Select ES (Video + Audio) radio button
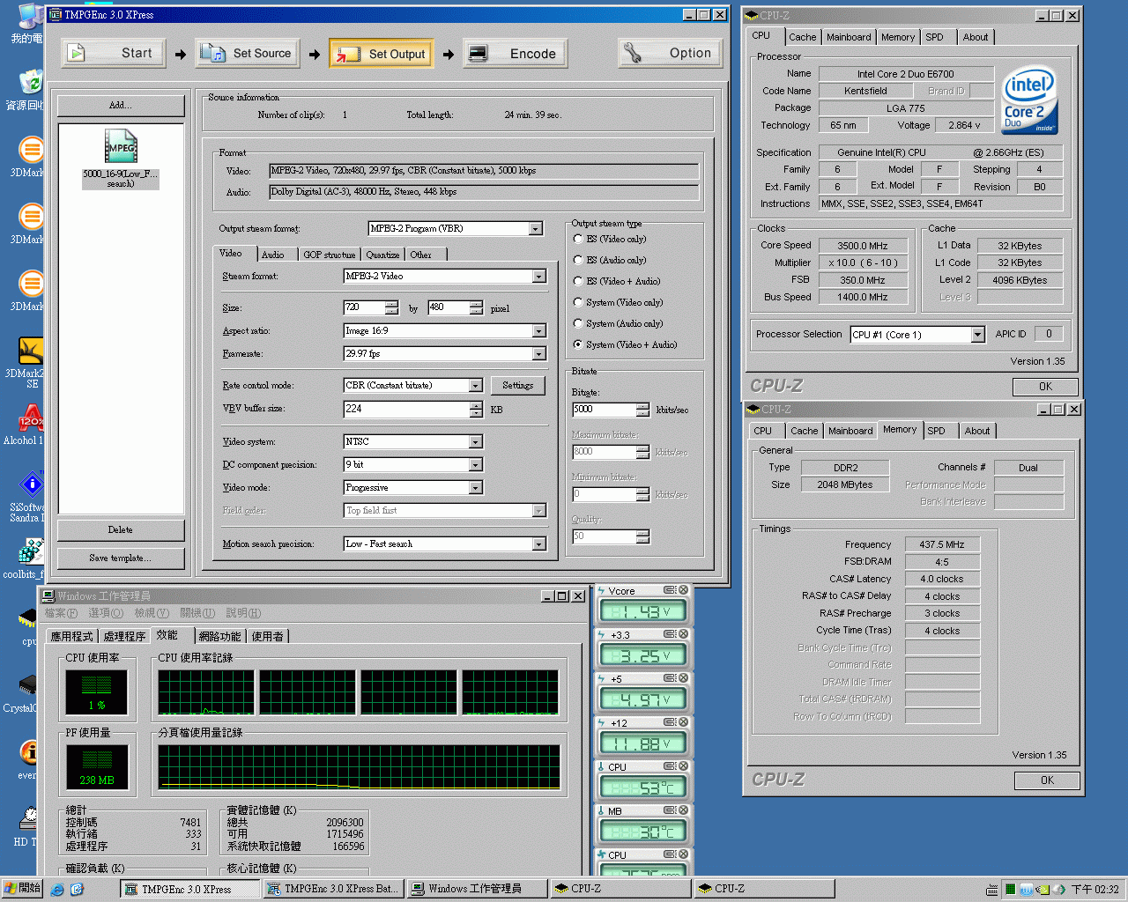This screenshot has height=902, width=1128. pos(578,281)
